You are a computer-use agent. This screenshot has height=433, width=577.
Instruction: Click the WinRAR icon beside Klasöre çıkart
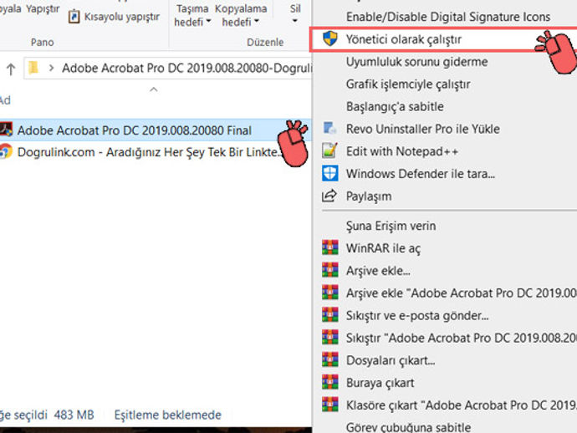tap(330, 405)
